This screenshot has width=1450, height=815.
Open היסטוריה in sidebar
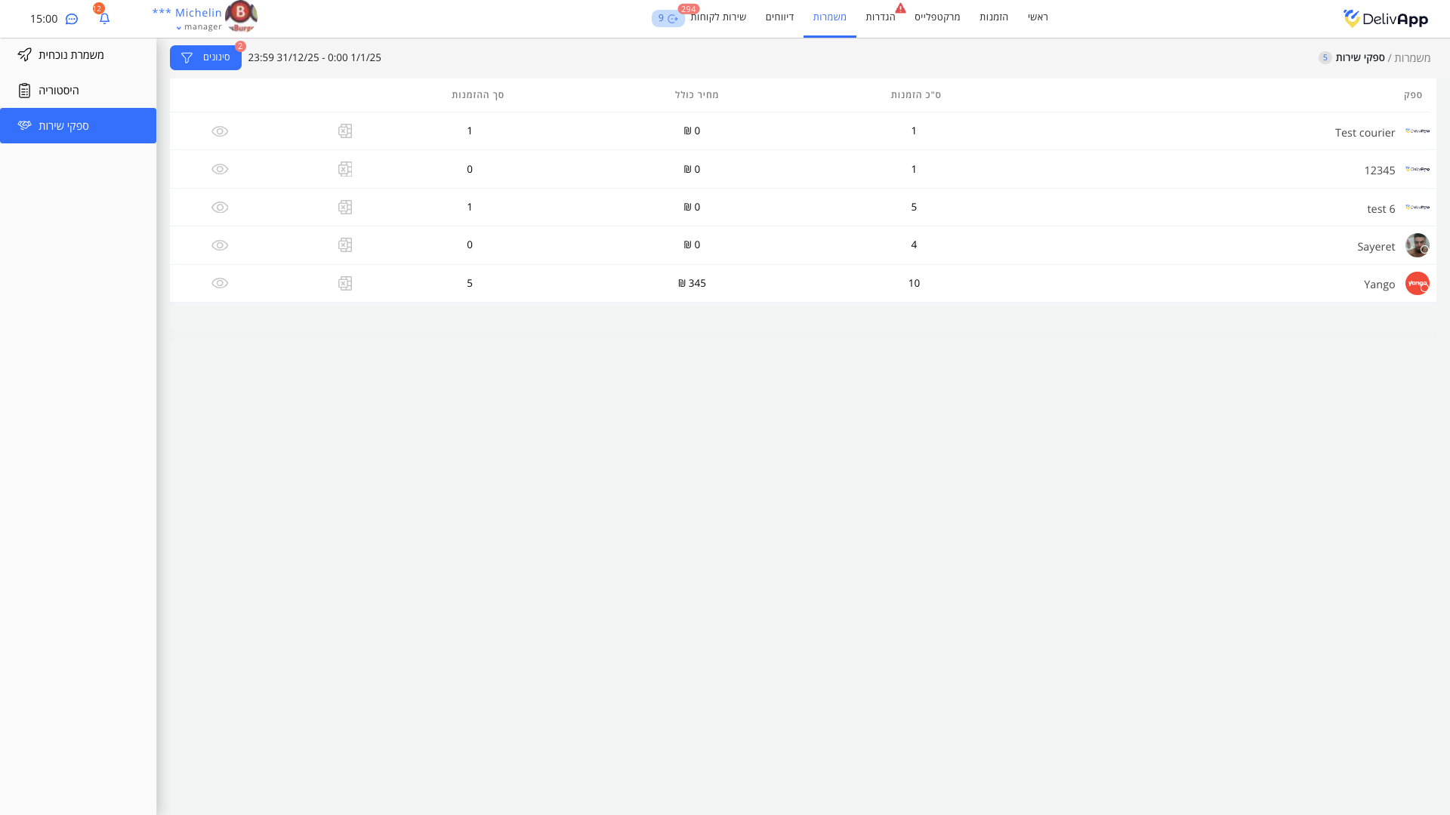(59, 91)
